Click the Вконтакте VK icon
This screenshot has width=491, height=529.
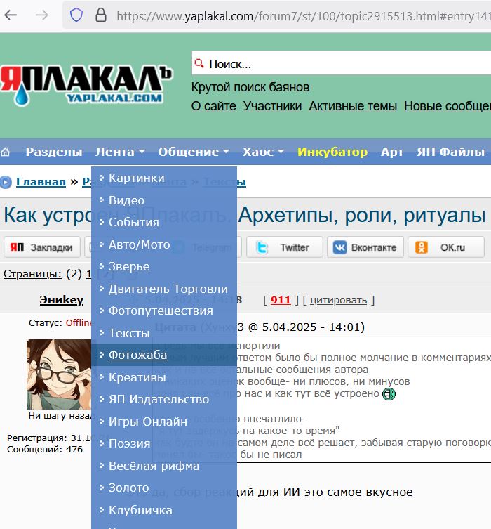click(339, 247)
